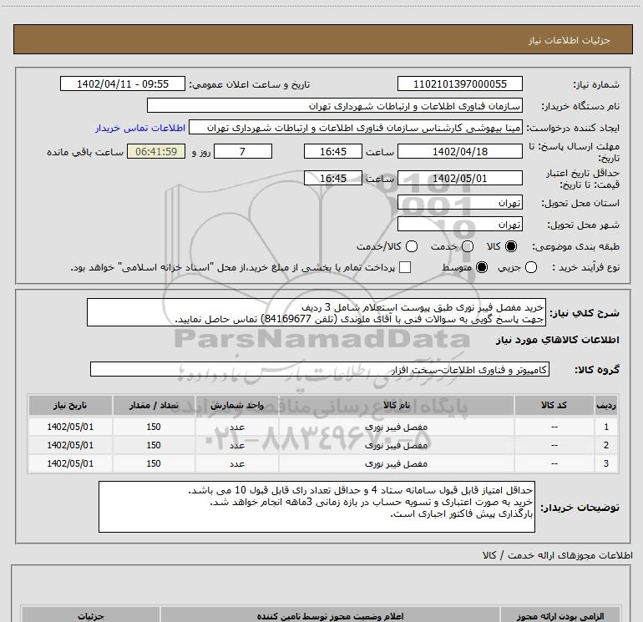643x622 pixels.
Task: Click the request number field 1102101397000055
Action: pyautogui.click(x=459, y=83)
